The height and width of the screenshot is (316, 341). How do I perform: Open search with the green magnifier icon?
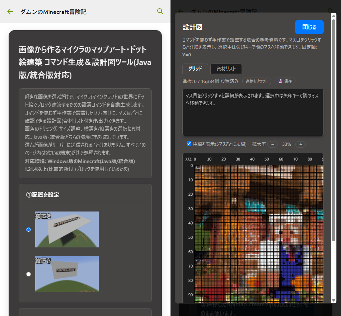point(160,11)
